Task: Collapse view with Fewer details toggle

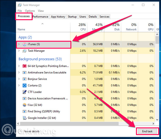Action: point(29,131)
